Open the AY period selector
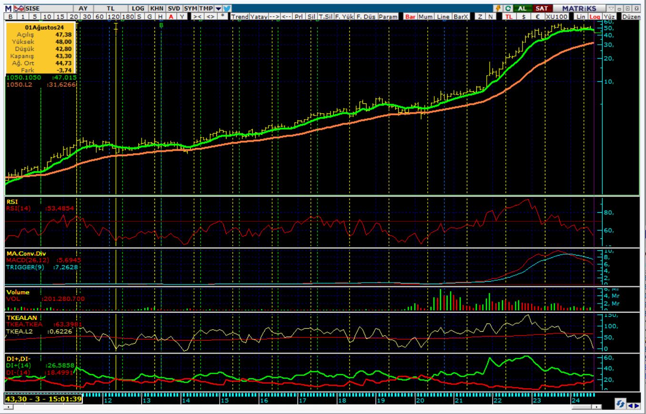The width and height of the screenshot is (646, 414). pyautogui.click(x=83, y=9)
